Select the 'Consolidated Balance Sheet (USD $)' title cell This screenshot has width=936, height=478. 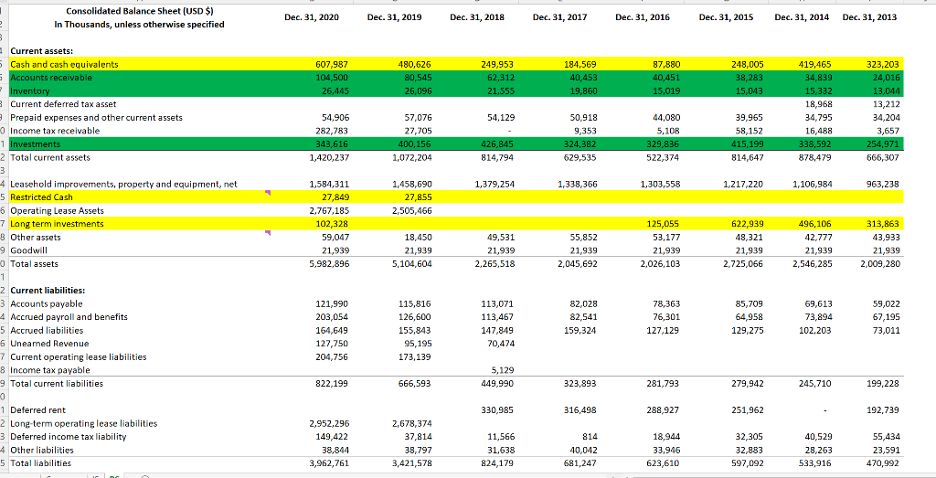point(138,12)
